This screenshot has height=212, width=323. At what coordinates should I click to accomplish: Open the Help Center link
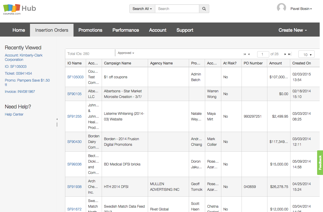(x=14, y=114)
